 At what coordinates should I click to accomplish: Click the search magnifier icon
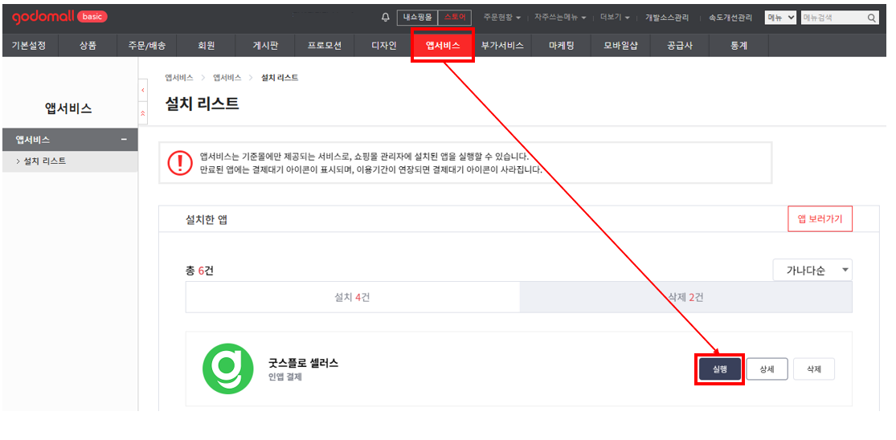[872, 18]
